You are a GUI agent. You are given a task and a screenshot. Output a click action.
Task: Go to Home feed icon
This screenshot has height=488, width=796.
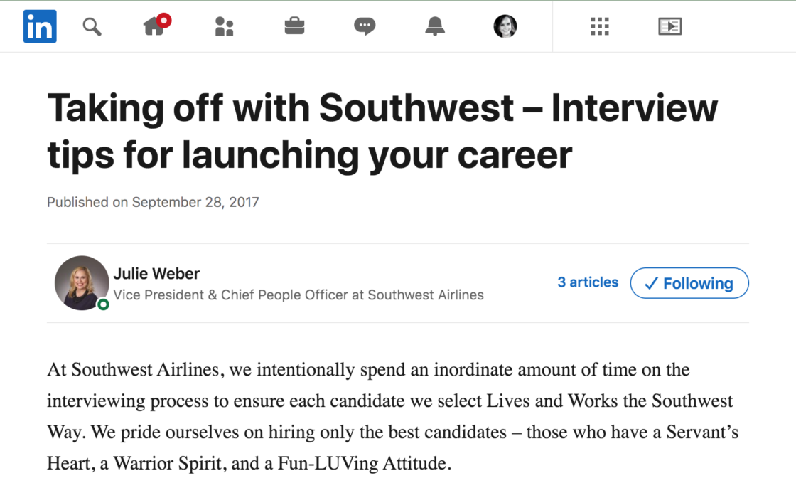[x=154, y=26]
